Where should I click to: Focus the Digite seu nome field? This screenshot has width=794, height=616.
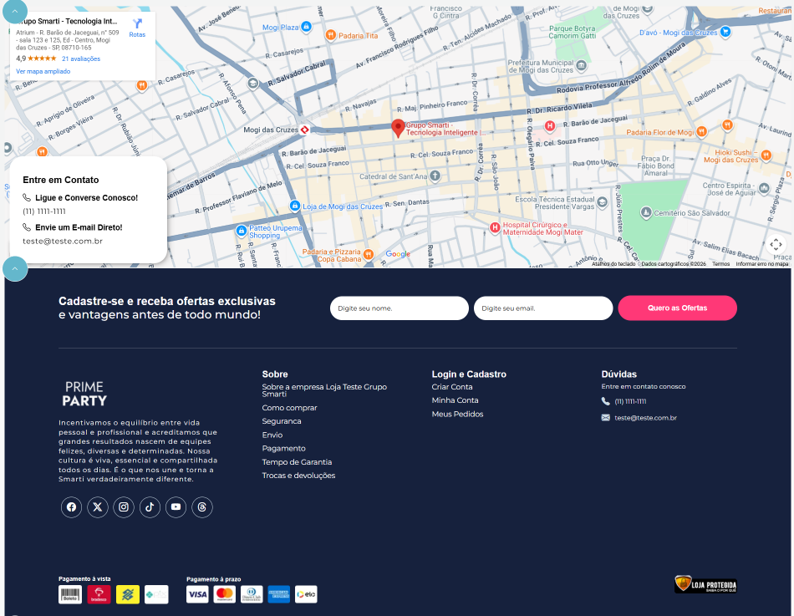point(399,308)
